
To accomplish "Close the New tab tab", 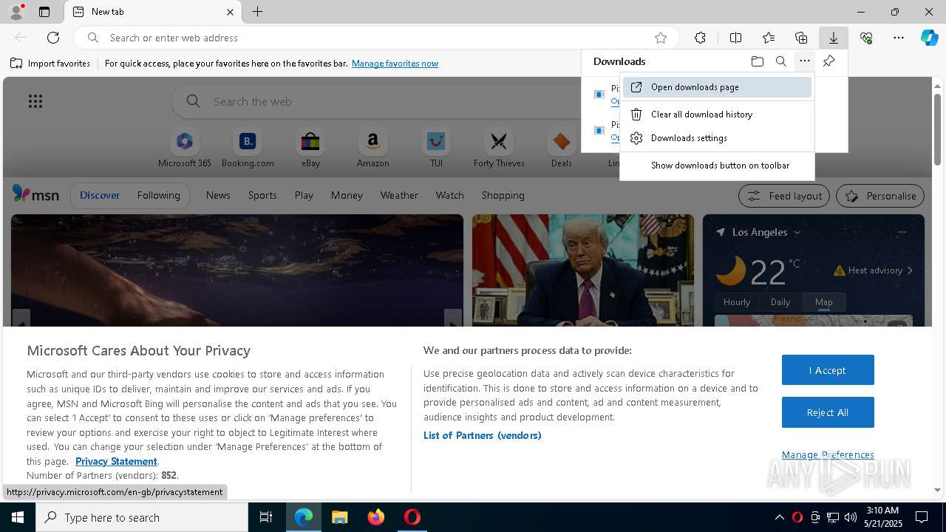I will point(230,12).
